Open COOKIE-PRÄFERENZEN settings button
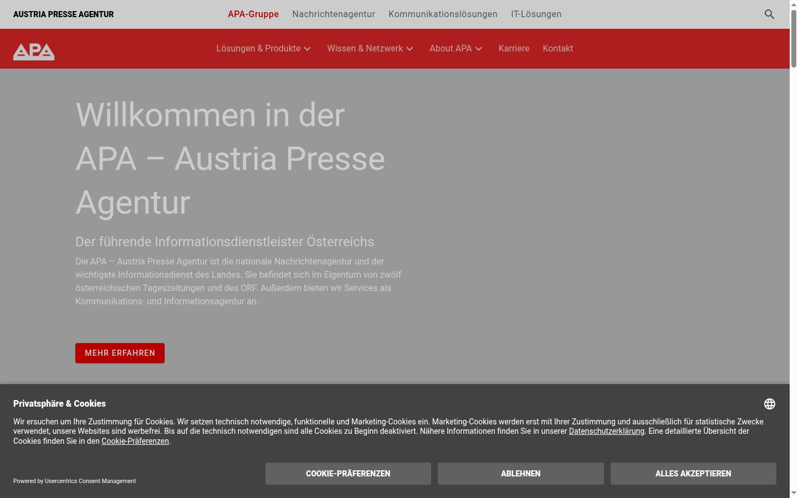The image size is (798, 498). pos(348,474)
